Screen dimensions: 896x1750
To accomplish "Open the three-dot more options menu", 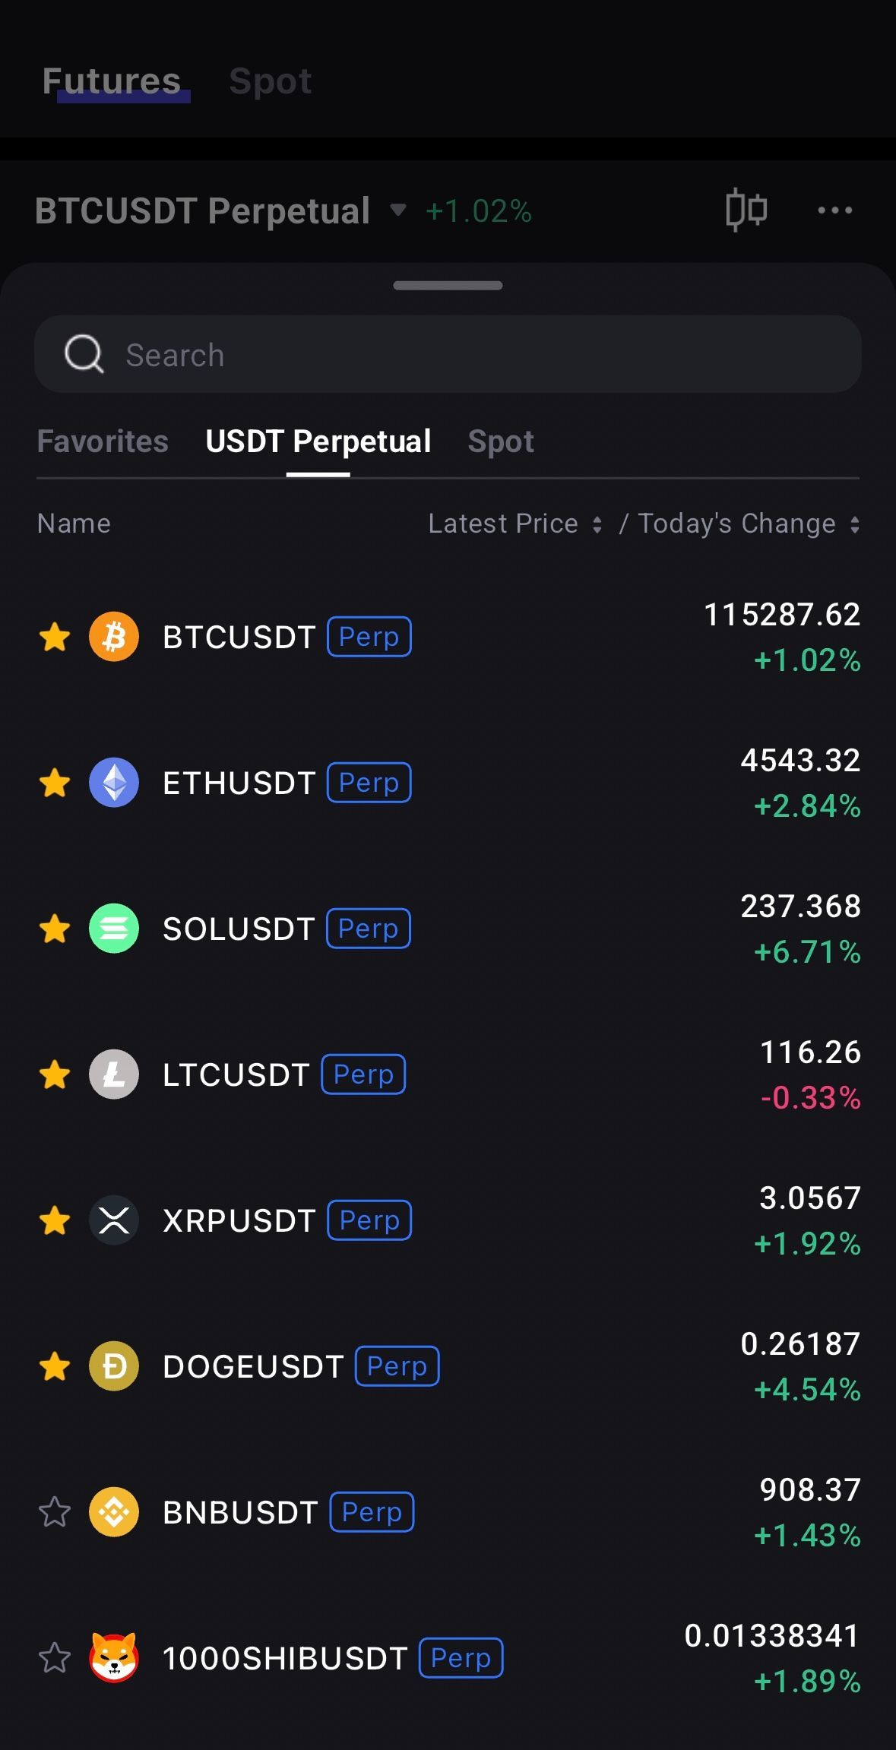I will tap(834, 210).
